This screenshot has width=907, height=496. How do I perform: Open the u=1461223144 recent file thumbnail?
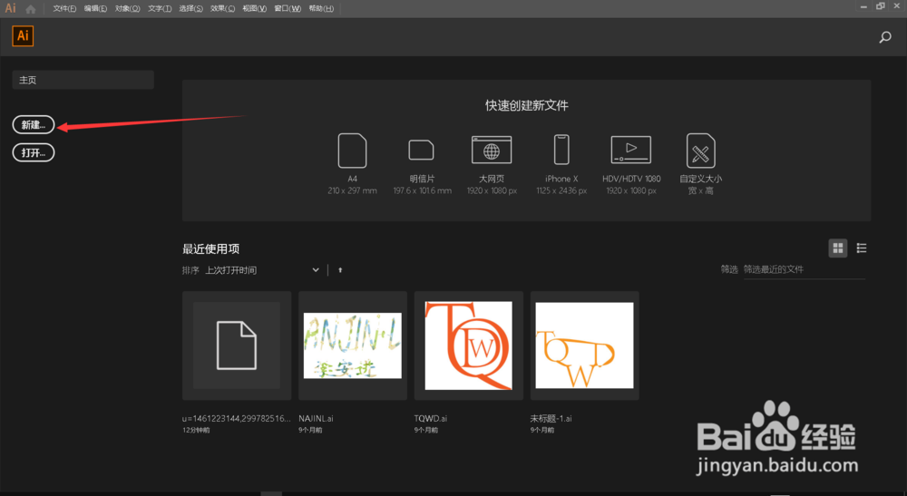237,345
